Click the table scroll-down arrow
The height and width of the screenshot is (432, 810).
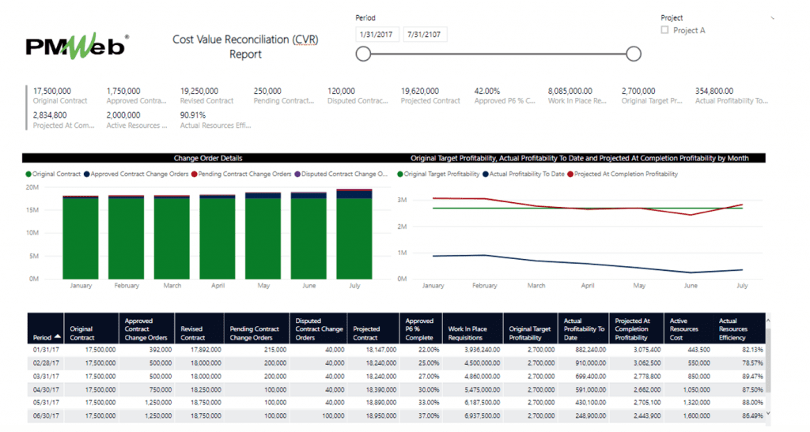(x=768, y=414)
